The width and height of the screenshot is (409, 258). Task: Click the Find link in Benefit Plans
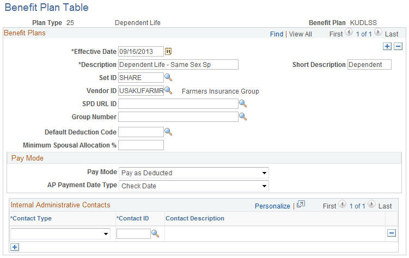[277, 34]
